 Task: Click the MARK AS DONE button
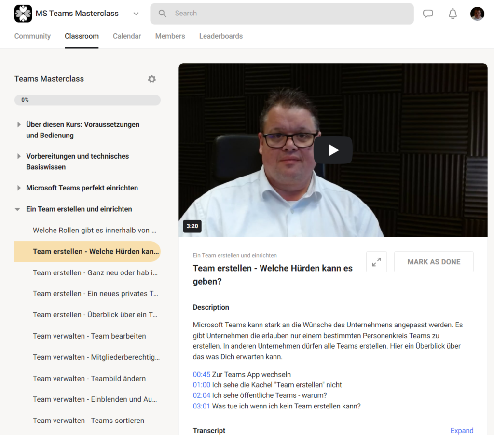click(434, 262)
